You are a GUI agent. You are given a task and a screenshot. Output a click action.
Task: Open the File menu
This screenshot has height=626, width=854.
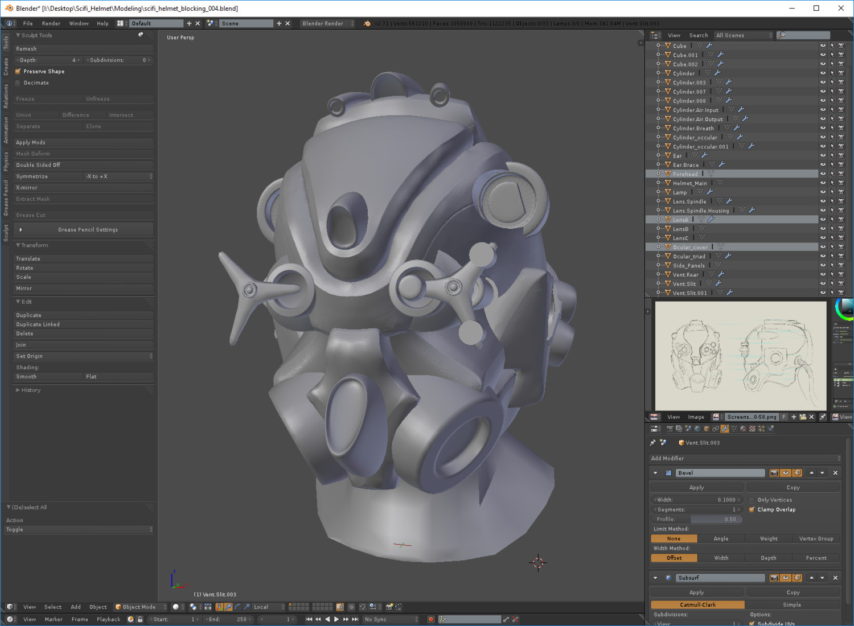[28, 23]
